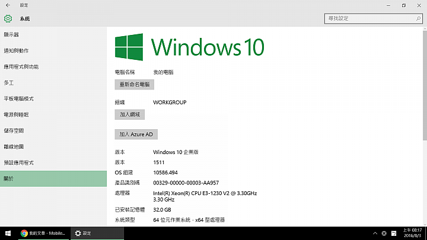Image resolution: width=427 pixels, height=240 pixels.
Task: Select 電源與睡眠 in the sidebar
Action: 53,114
